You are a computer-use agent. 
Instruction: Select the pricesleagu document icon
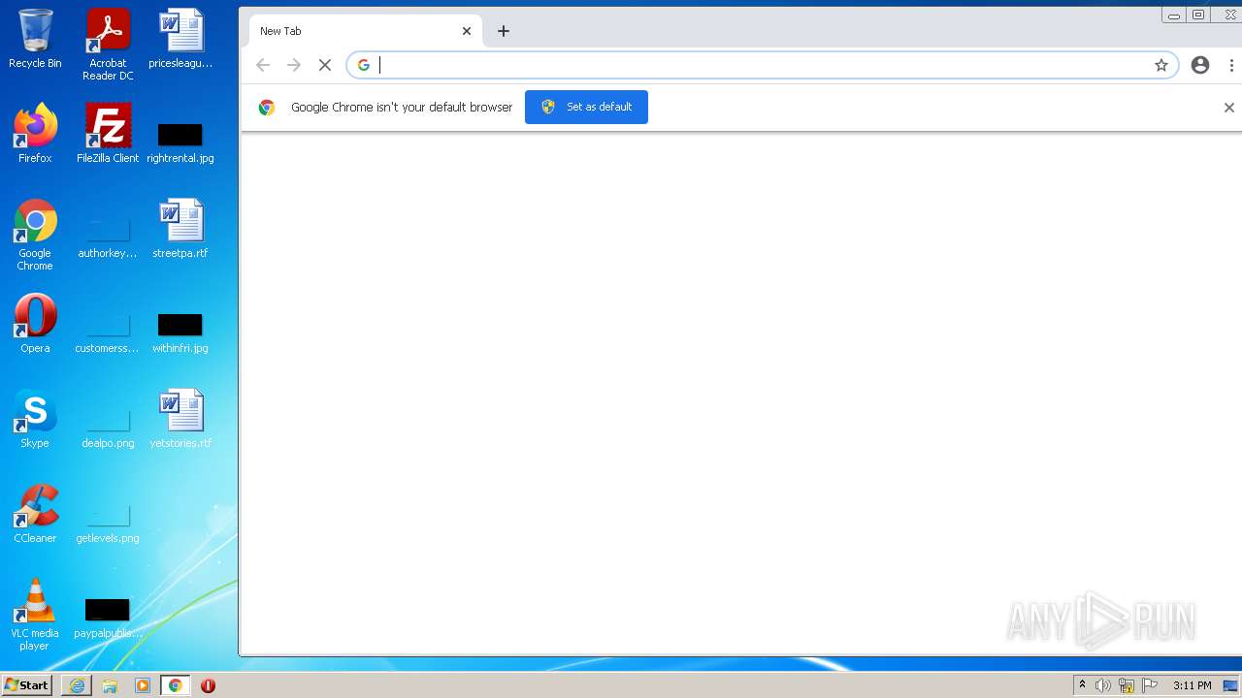pyautogui.click(x=180, y=39)
